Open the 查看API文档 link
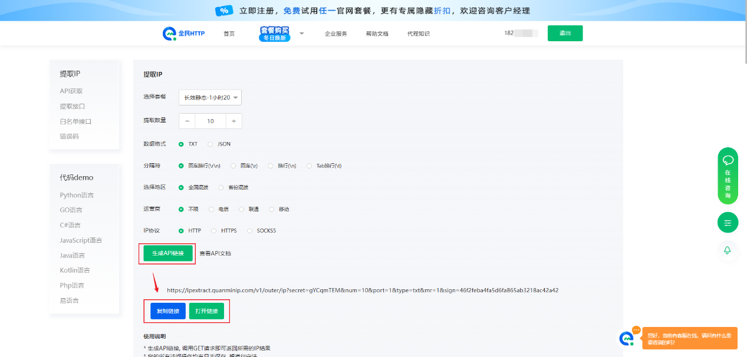The height and width of the screenshot is (357, 747). coord(215,253)
